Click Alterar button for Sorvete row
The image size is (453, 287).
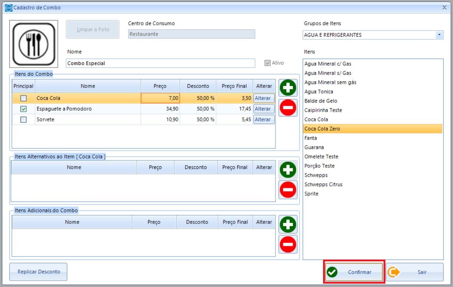[264, 120]
